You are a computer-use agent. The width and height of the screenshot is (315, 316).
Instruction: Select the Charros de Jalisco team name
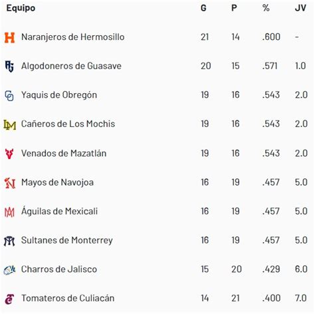tap(59, 269)
